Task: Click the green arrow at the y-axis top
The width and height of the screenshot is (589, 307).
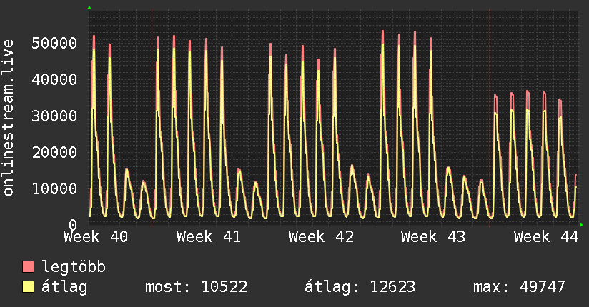Action: 89,8
